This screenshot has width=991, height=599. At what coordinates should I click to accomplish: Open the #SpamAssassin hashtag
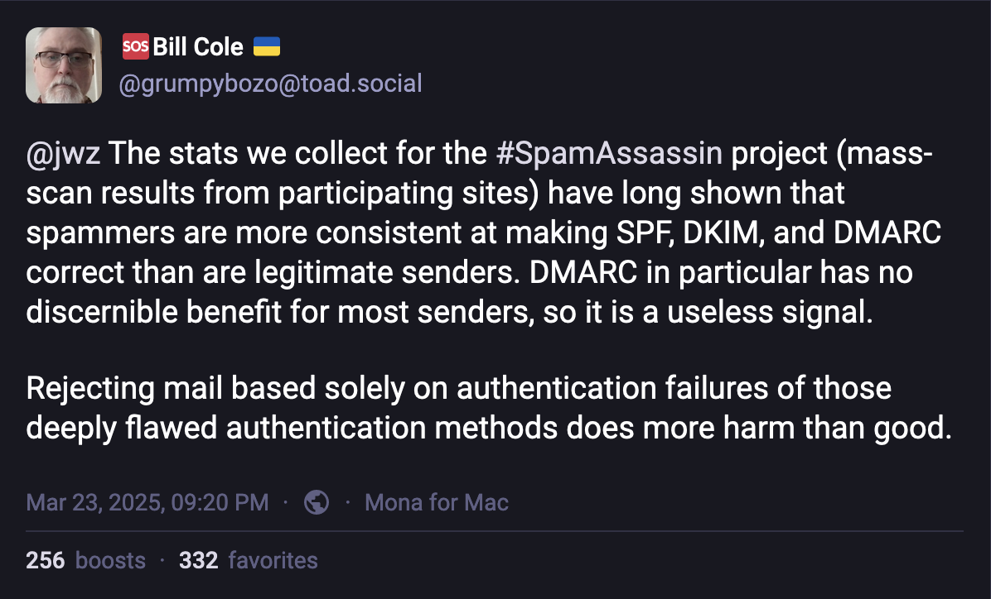(609, 153)
